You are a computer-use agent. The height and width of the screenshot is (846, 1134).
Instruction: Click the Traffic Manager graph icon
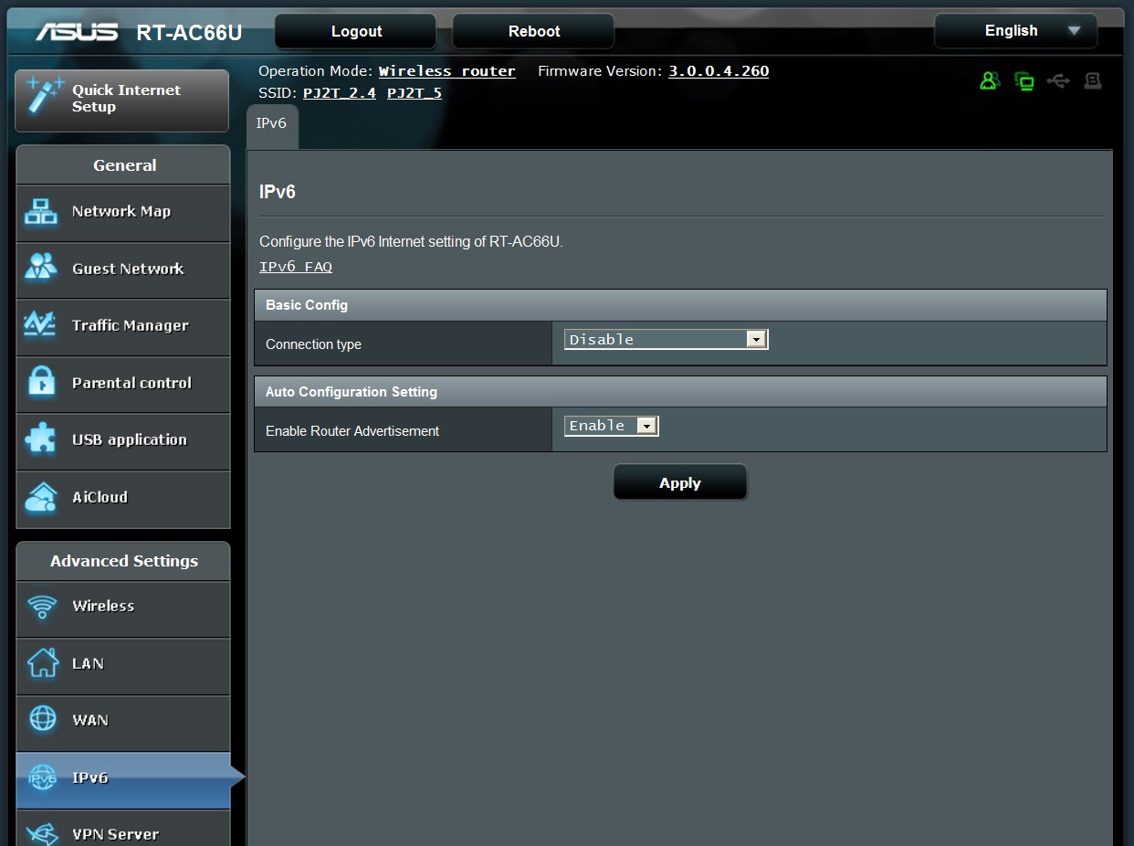pos(41,325)
